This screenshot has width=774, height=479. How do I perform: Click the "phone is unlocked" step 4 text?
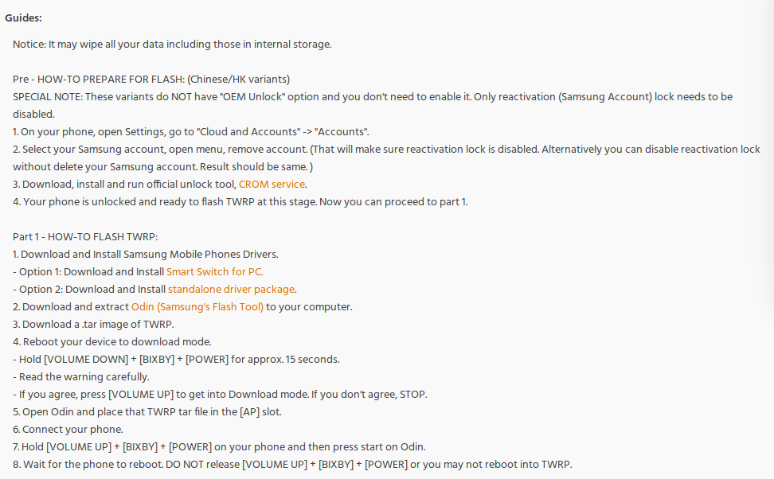[x=240, y=201]
